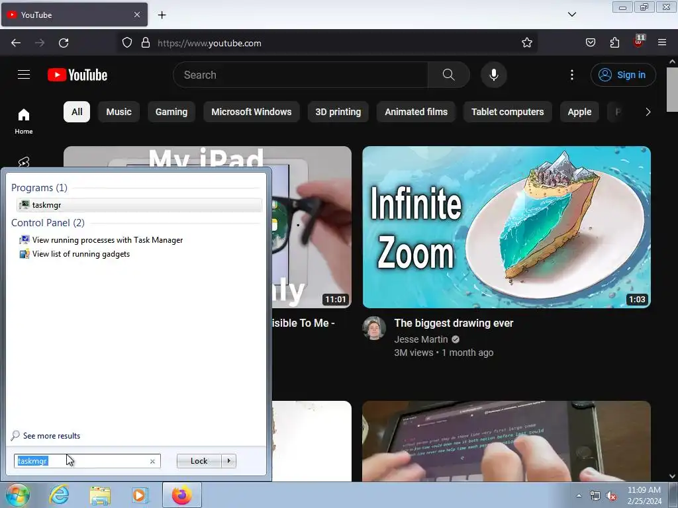Open tracking protection shield icon
The width and height of the screenshot is (678, 508).
pyautogui.click(x=126, y=43)
